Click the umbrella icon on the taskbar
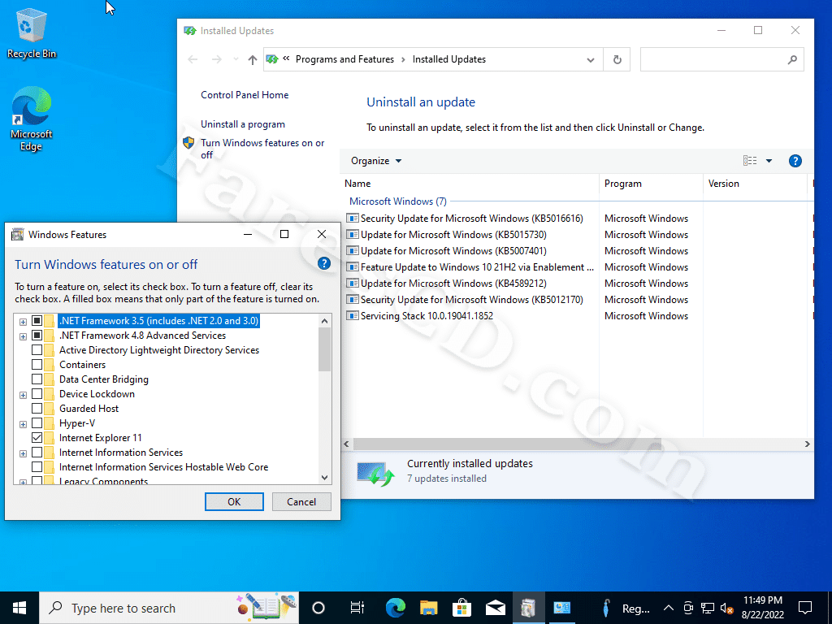Viewport: 832px width, 624px height. [606, 608]
